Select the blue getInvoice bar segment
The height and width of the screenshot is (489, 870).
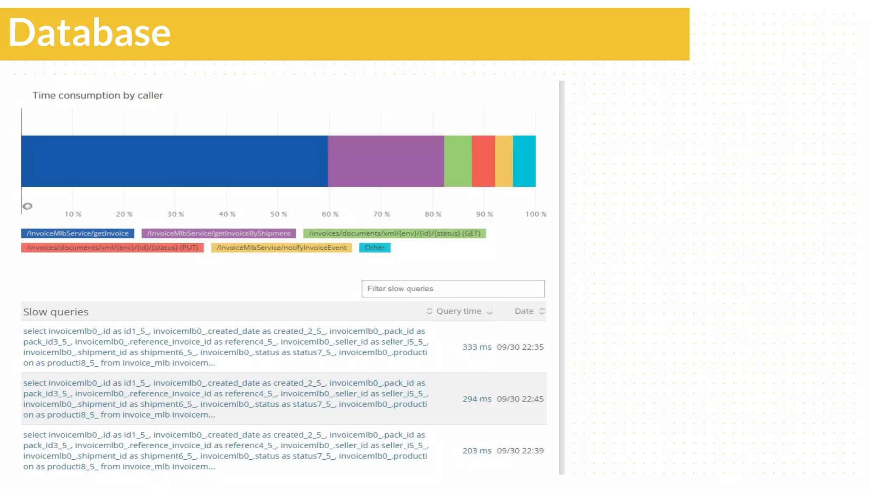174,161
